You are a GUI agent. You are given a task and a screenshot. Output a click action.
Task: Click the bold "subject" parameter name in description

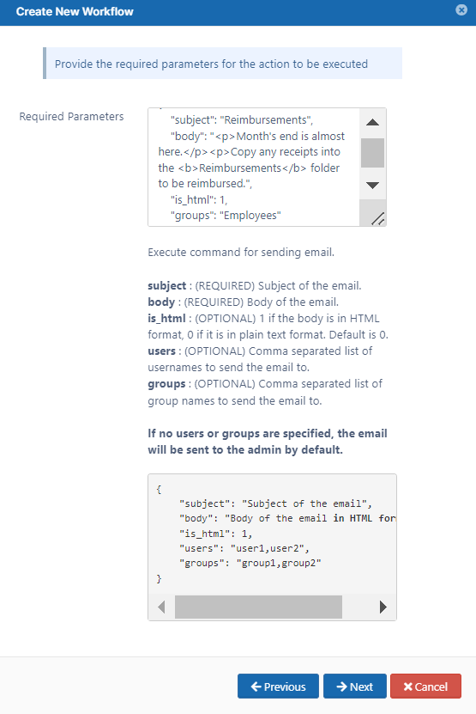click(167, 286)
